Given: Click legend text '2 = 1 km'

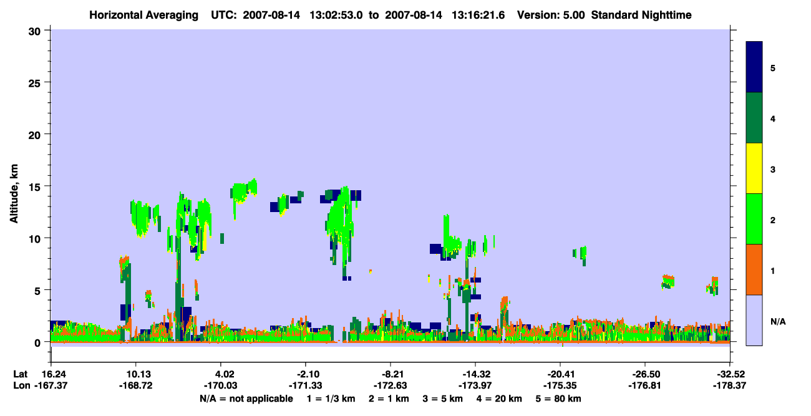Looking at the screenshot, I should tap(389, 399).
